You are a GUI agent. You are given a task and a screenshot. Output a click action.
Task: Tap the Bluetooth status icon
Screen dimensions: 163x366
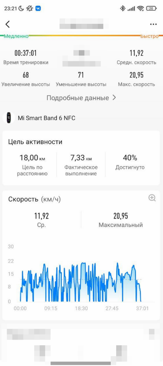coord(122,9)
